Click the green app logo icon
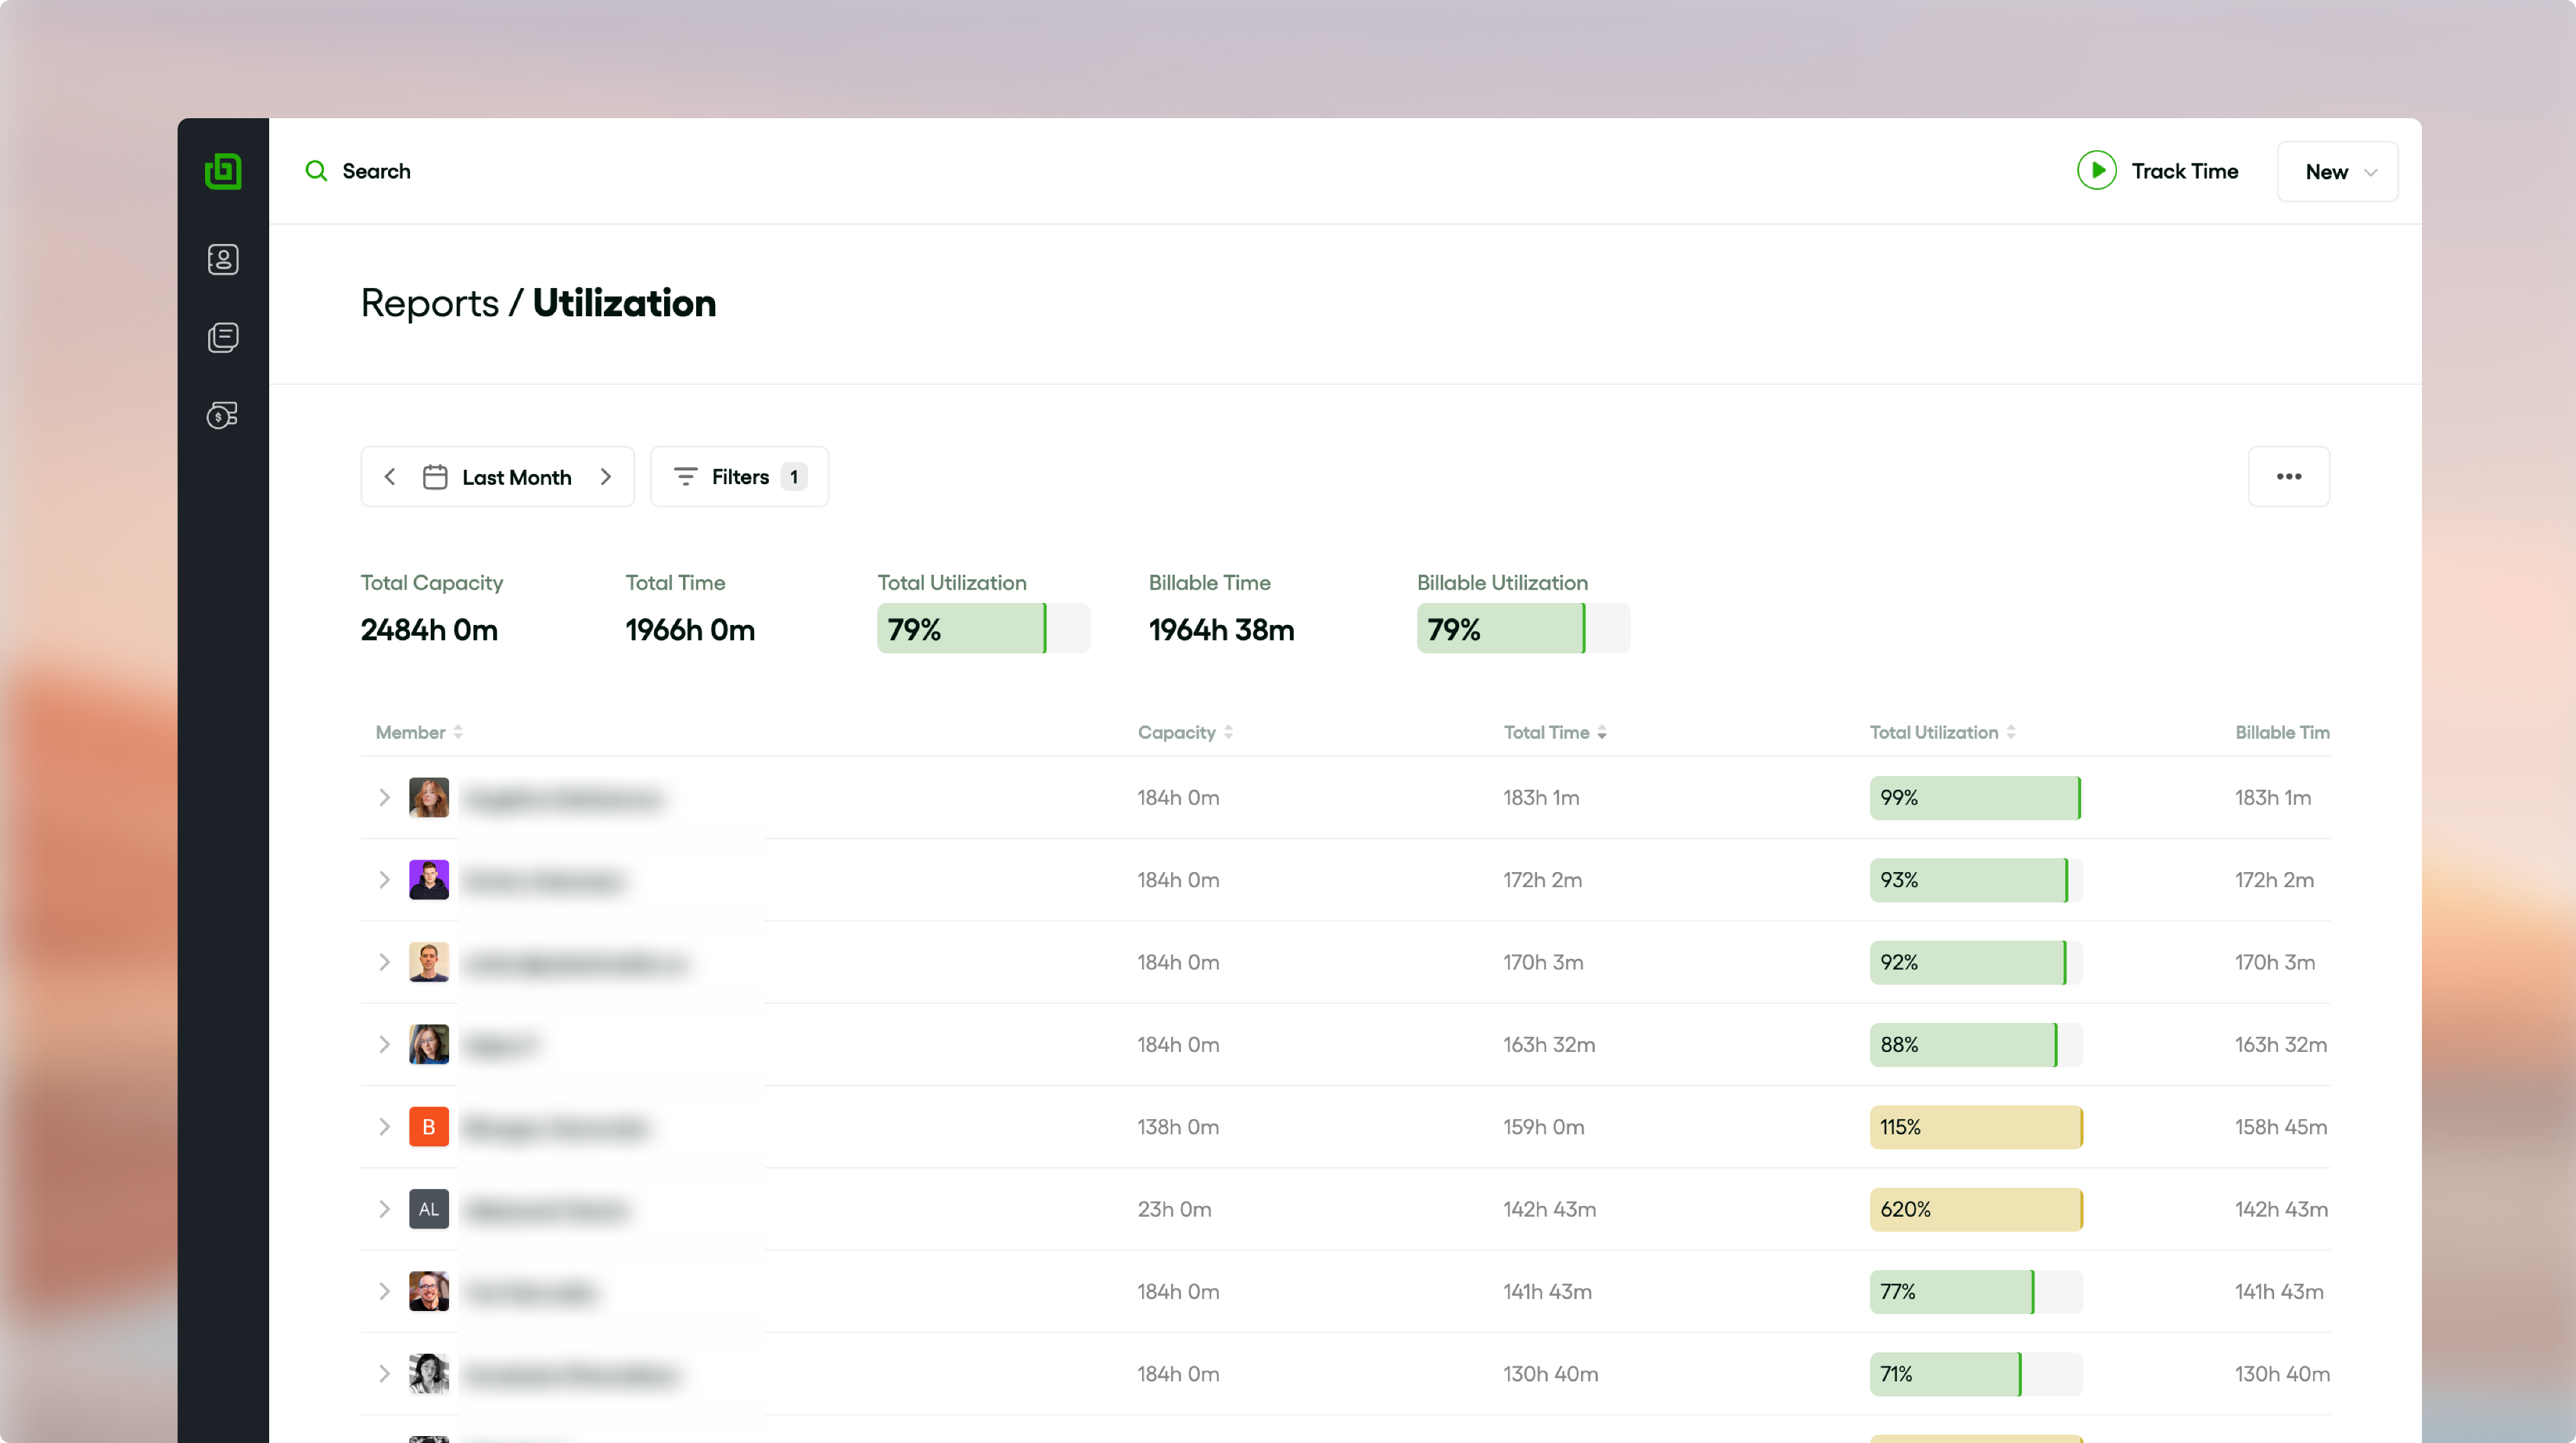Viewport: 2576px width, 1443px height. pos(223,171)
